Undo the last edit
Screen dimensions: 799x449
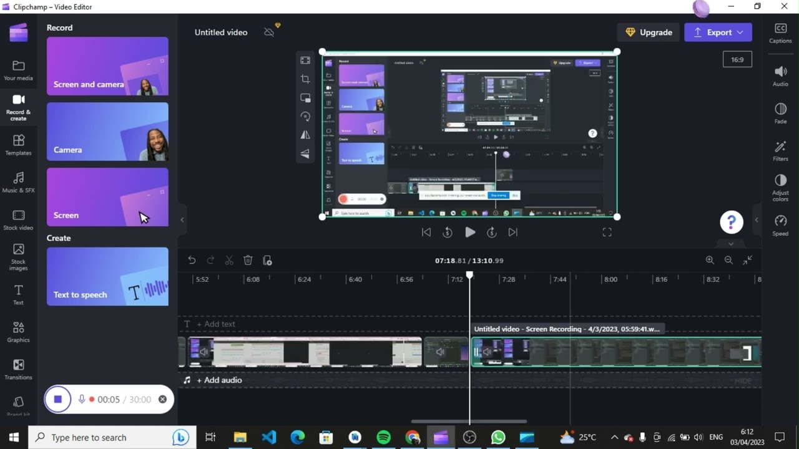[192, 260]
